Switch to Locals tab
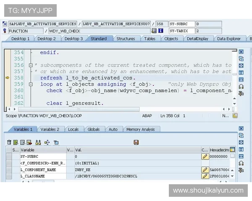 coord(73,129)
